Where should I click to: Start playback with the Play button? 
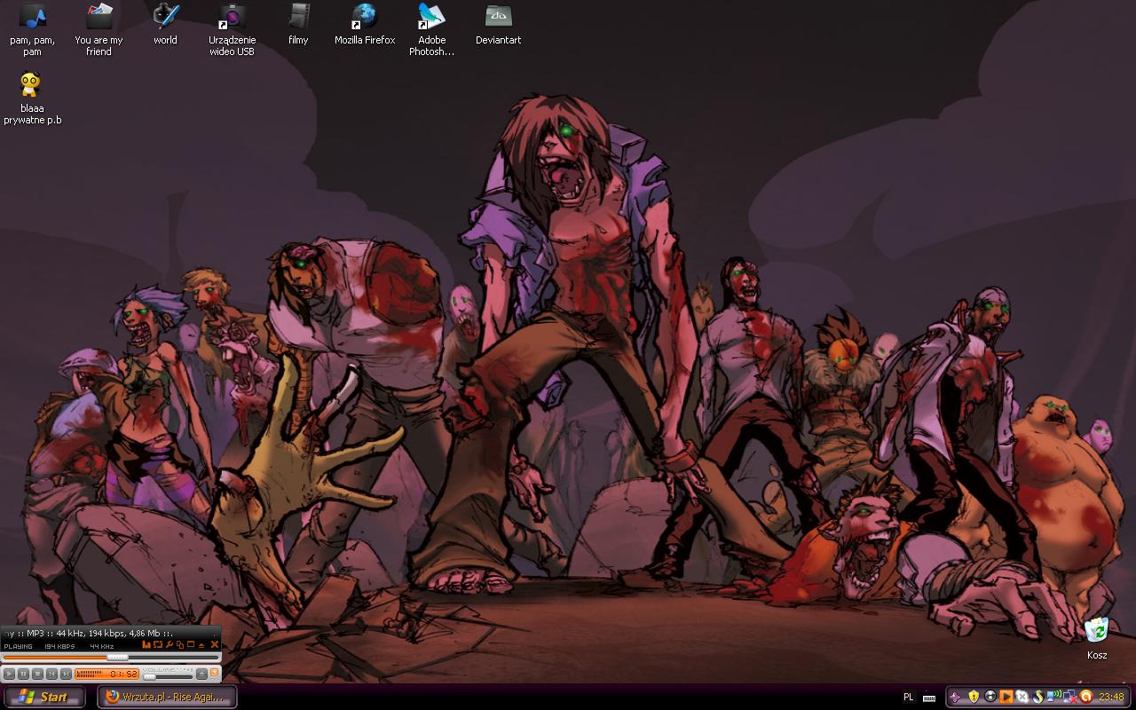pos(9,674)
